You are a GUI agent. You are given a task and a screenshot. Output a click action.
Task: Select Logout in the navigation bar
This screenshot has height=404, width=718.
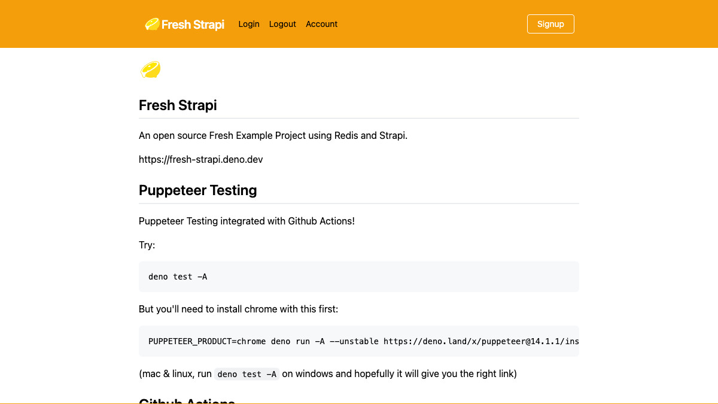[x=282, y=24]
